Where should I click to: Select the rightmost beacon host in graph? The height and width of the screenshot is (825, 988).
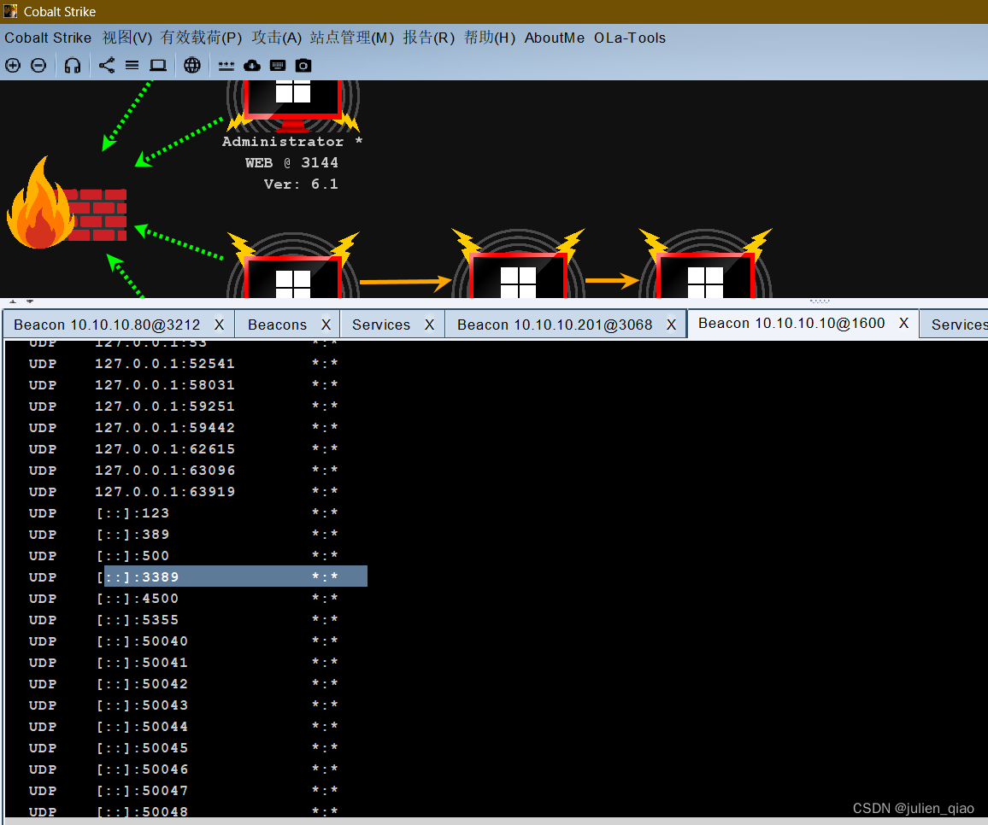(705, 265)
